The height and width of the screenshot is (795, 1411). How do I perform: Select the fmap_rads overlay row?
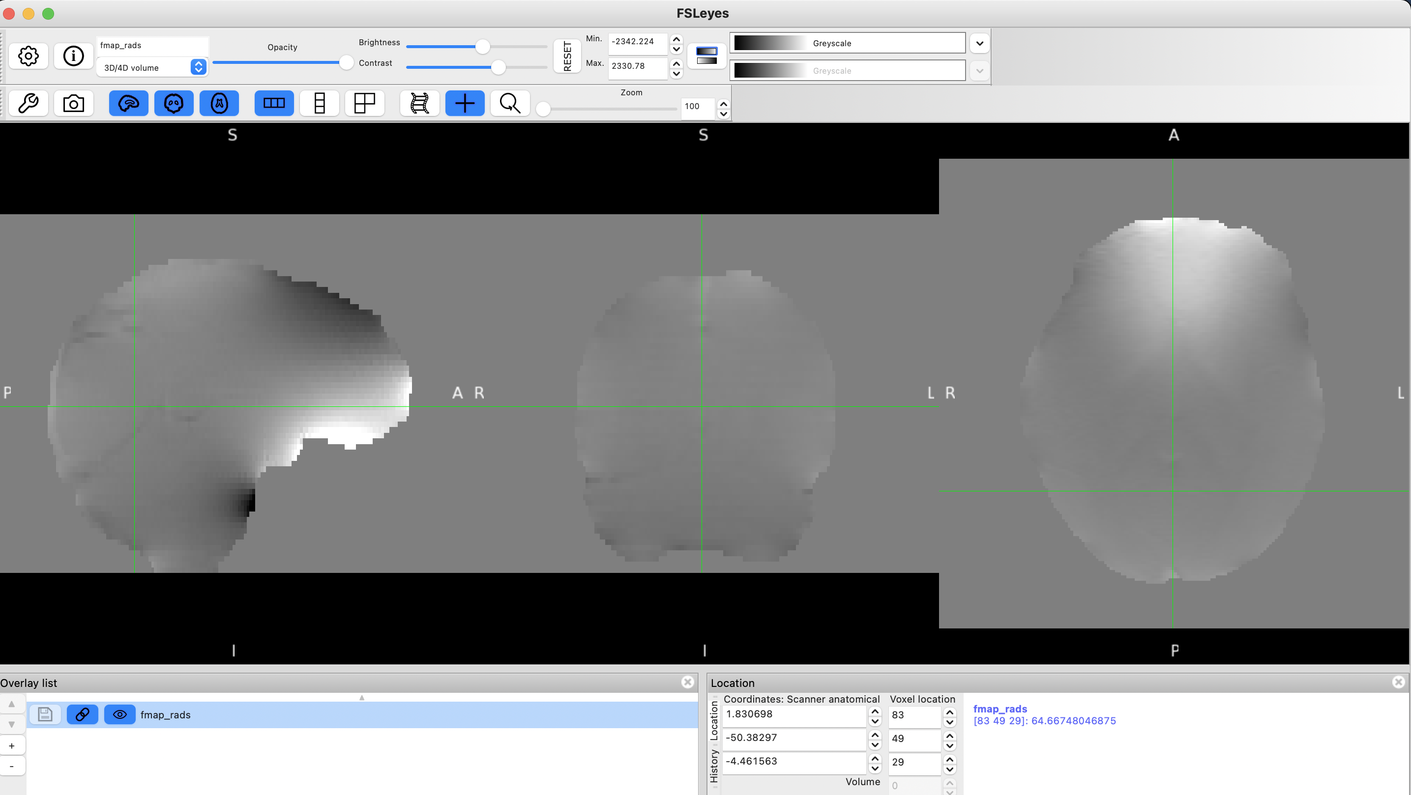pyautogui.click(x=361, y=714)
